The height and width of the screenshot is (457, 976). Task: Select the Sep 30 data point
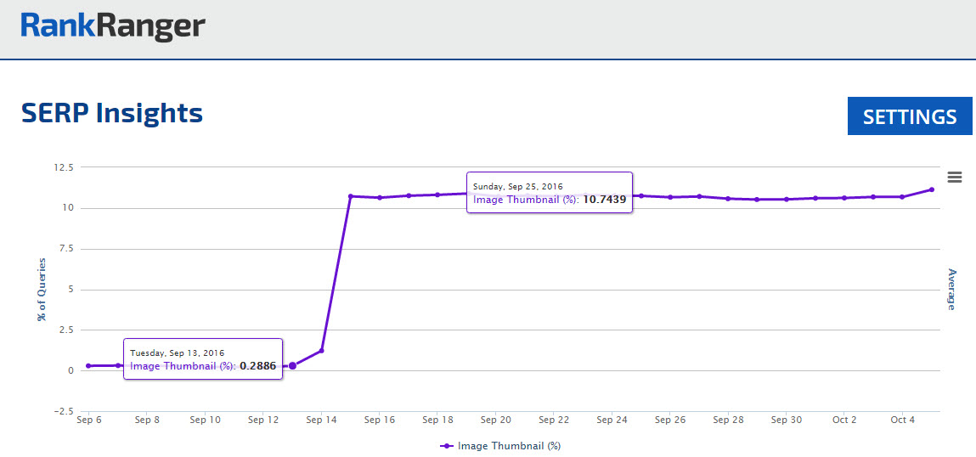786,200
